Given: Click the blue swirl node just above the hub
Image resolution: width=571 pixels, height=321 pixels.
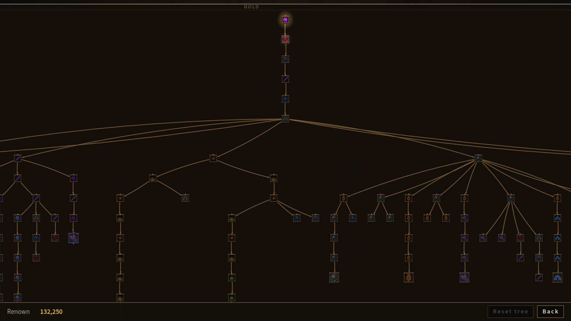Looking at the screenshot, I should point(285,99).
